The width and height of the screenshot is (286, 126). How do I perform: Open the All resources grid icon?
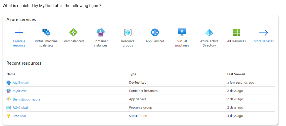click(236, 33)
